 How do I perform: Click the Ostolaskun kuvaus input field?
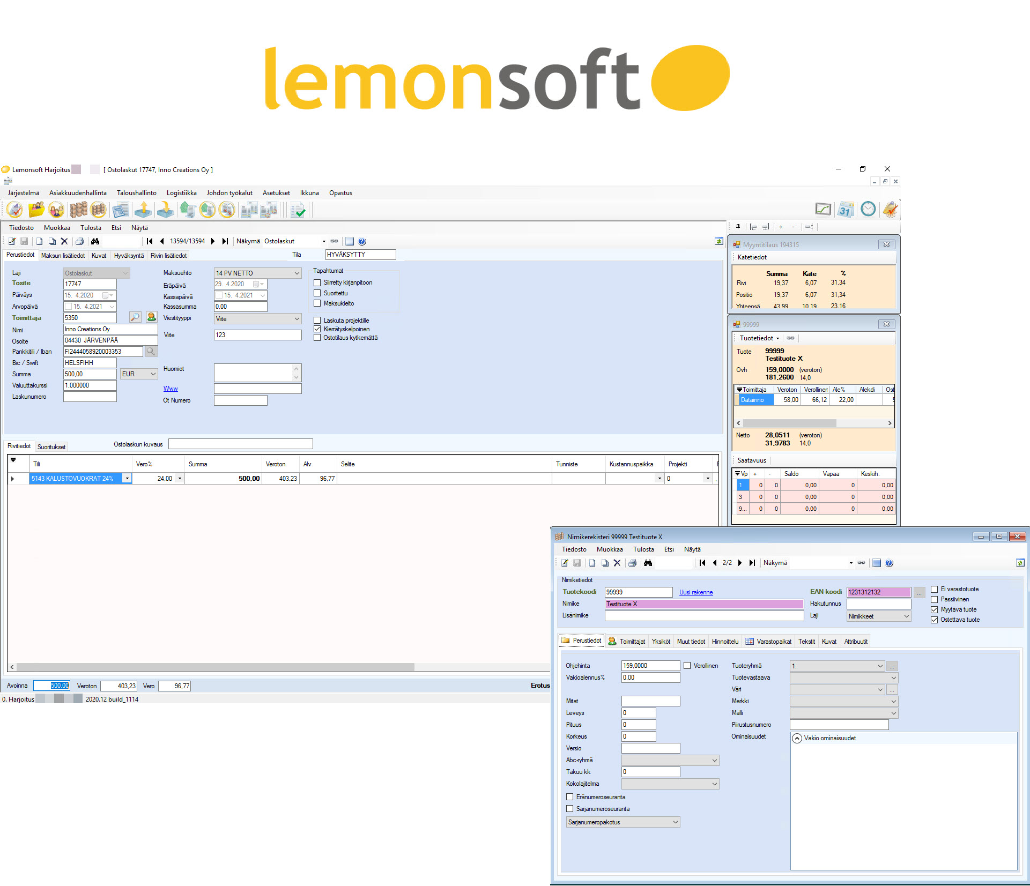click(240, 444)
